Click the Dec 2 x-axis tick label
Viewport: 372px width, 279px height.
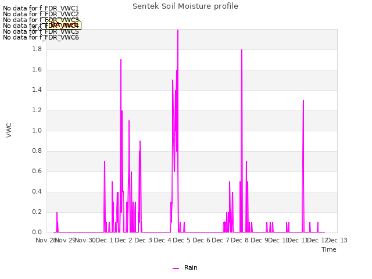[x=123, y=240]
